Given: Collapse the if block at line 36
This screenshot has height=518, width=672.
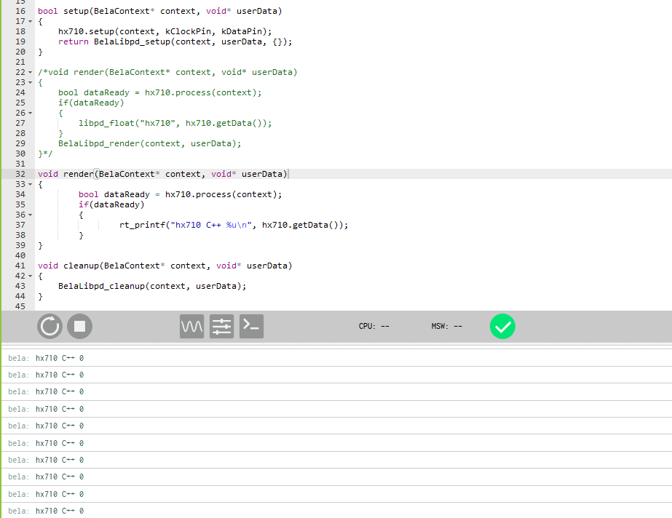Looking at the screenshot, I should (x=30, y=215).
